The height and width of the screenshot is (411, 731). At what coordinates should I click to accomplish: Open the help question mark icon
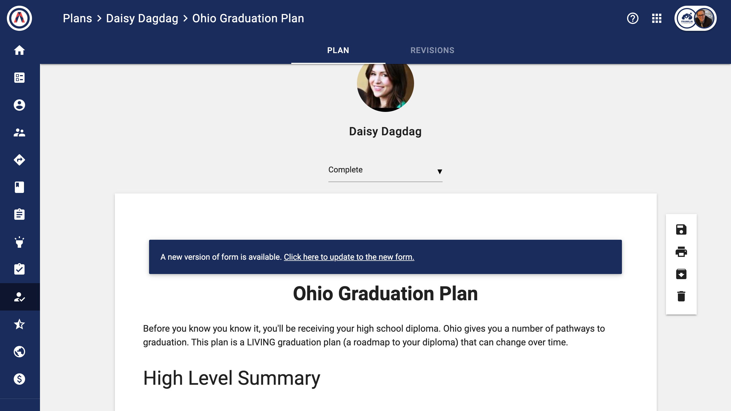[x=632, y=18]
